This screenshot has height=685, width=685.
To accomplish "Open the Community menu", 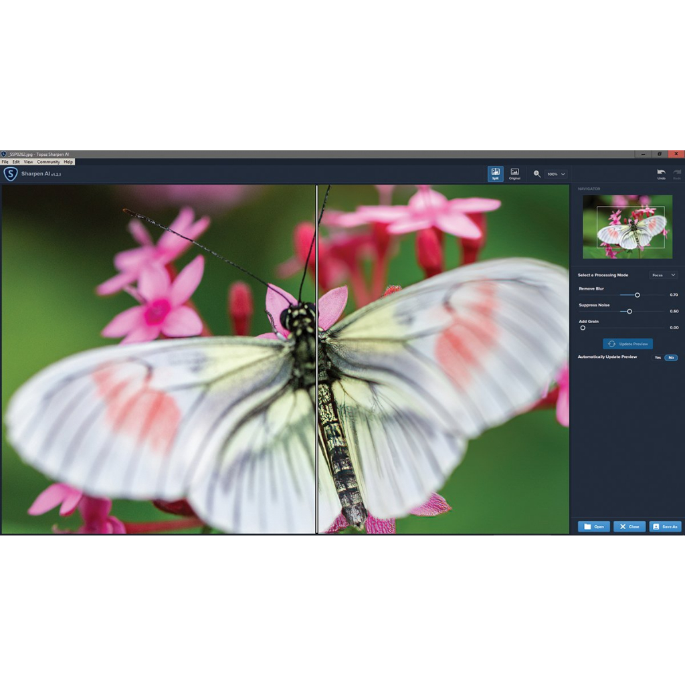I will point(48,162).
